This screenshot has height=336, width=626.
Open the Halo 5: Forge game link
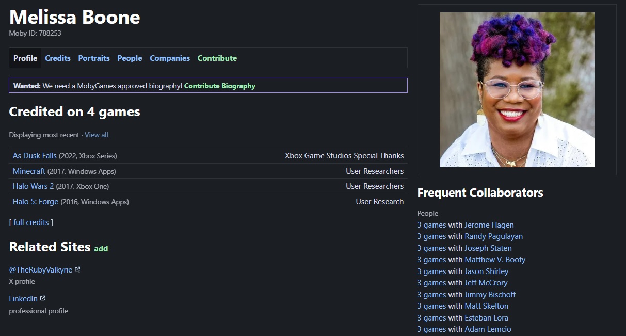click(36, 202)
